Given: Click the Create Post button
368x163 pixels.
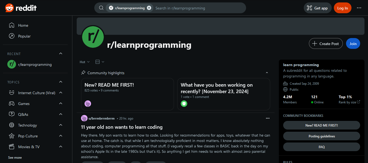Looking at the screenshot, I should pyautogui.click(x=326, y=44).
